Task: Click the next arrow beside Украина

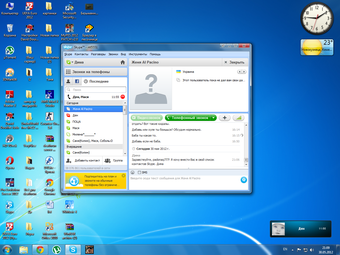Action: coord(244,72)
